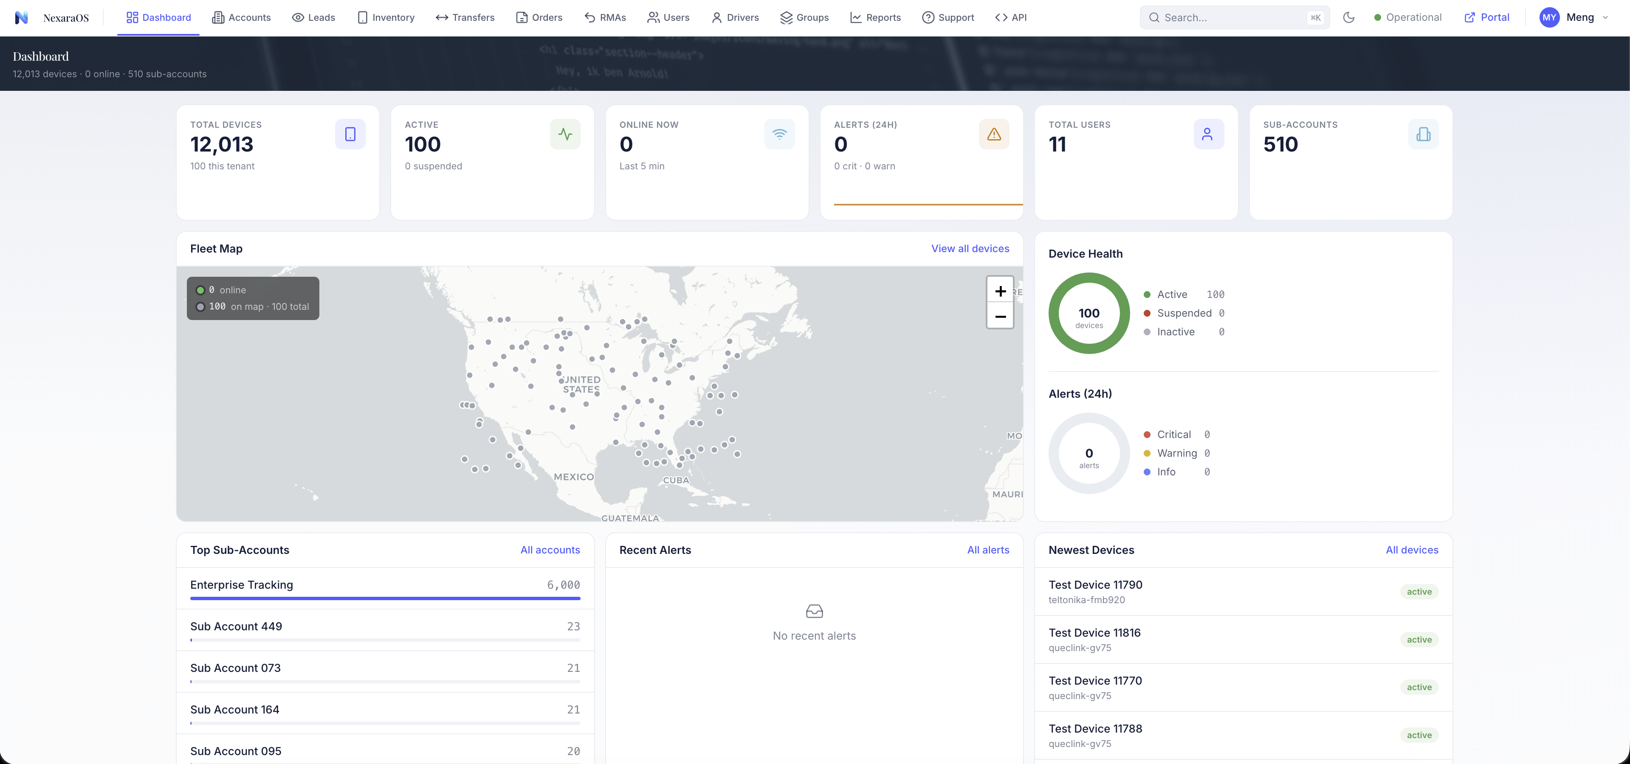The image size is (1630, 764).
Task: Click active badge for Test Device 11790
Action: (x=1418, y=592)
